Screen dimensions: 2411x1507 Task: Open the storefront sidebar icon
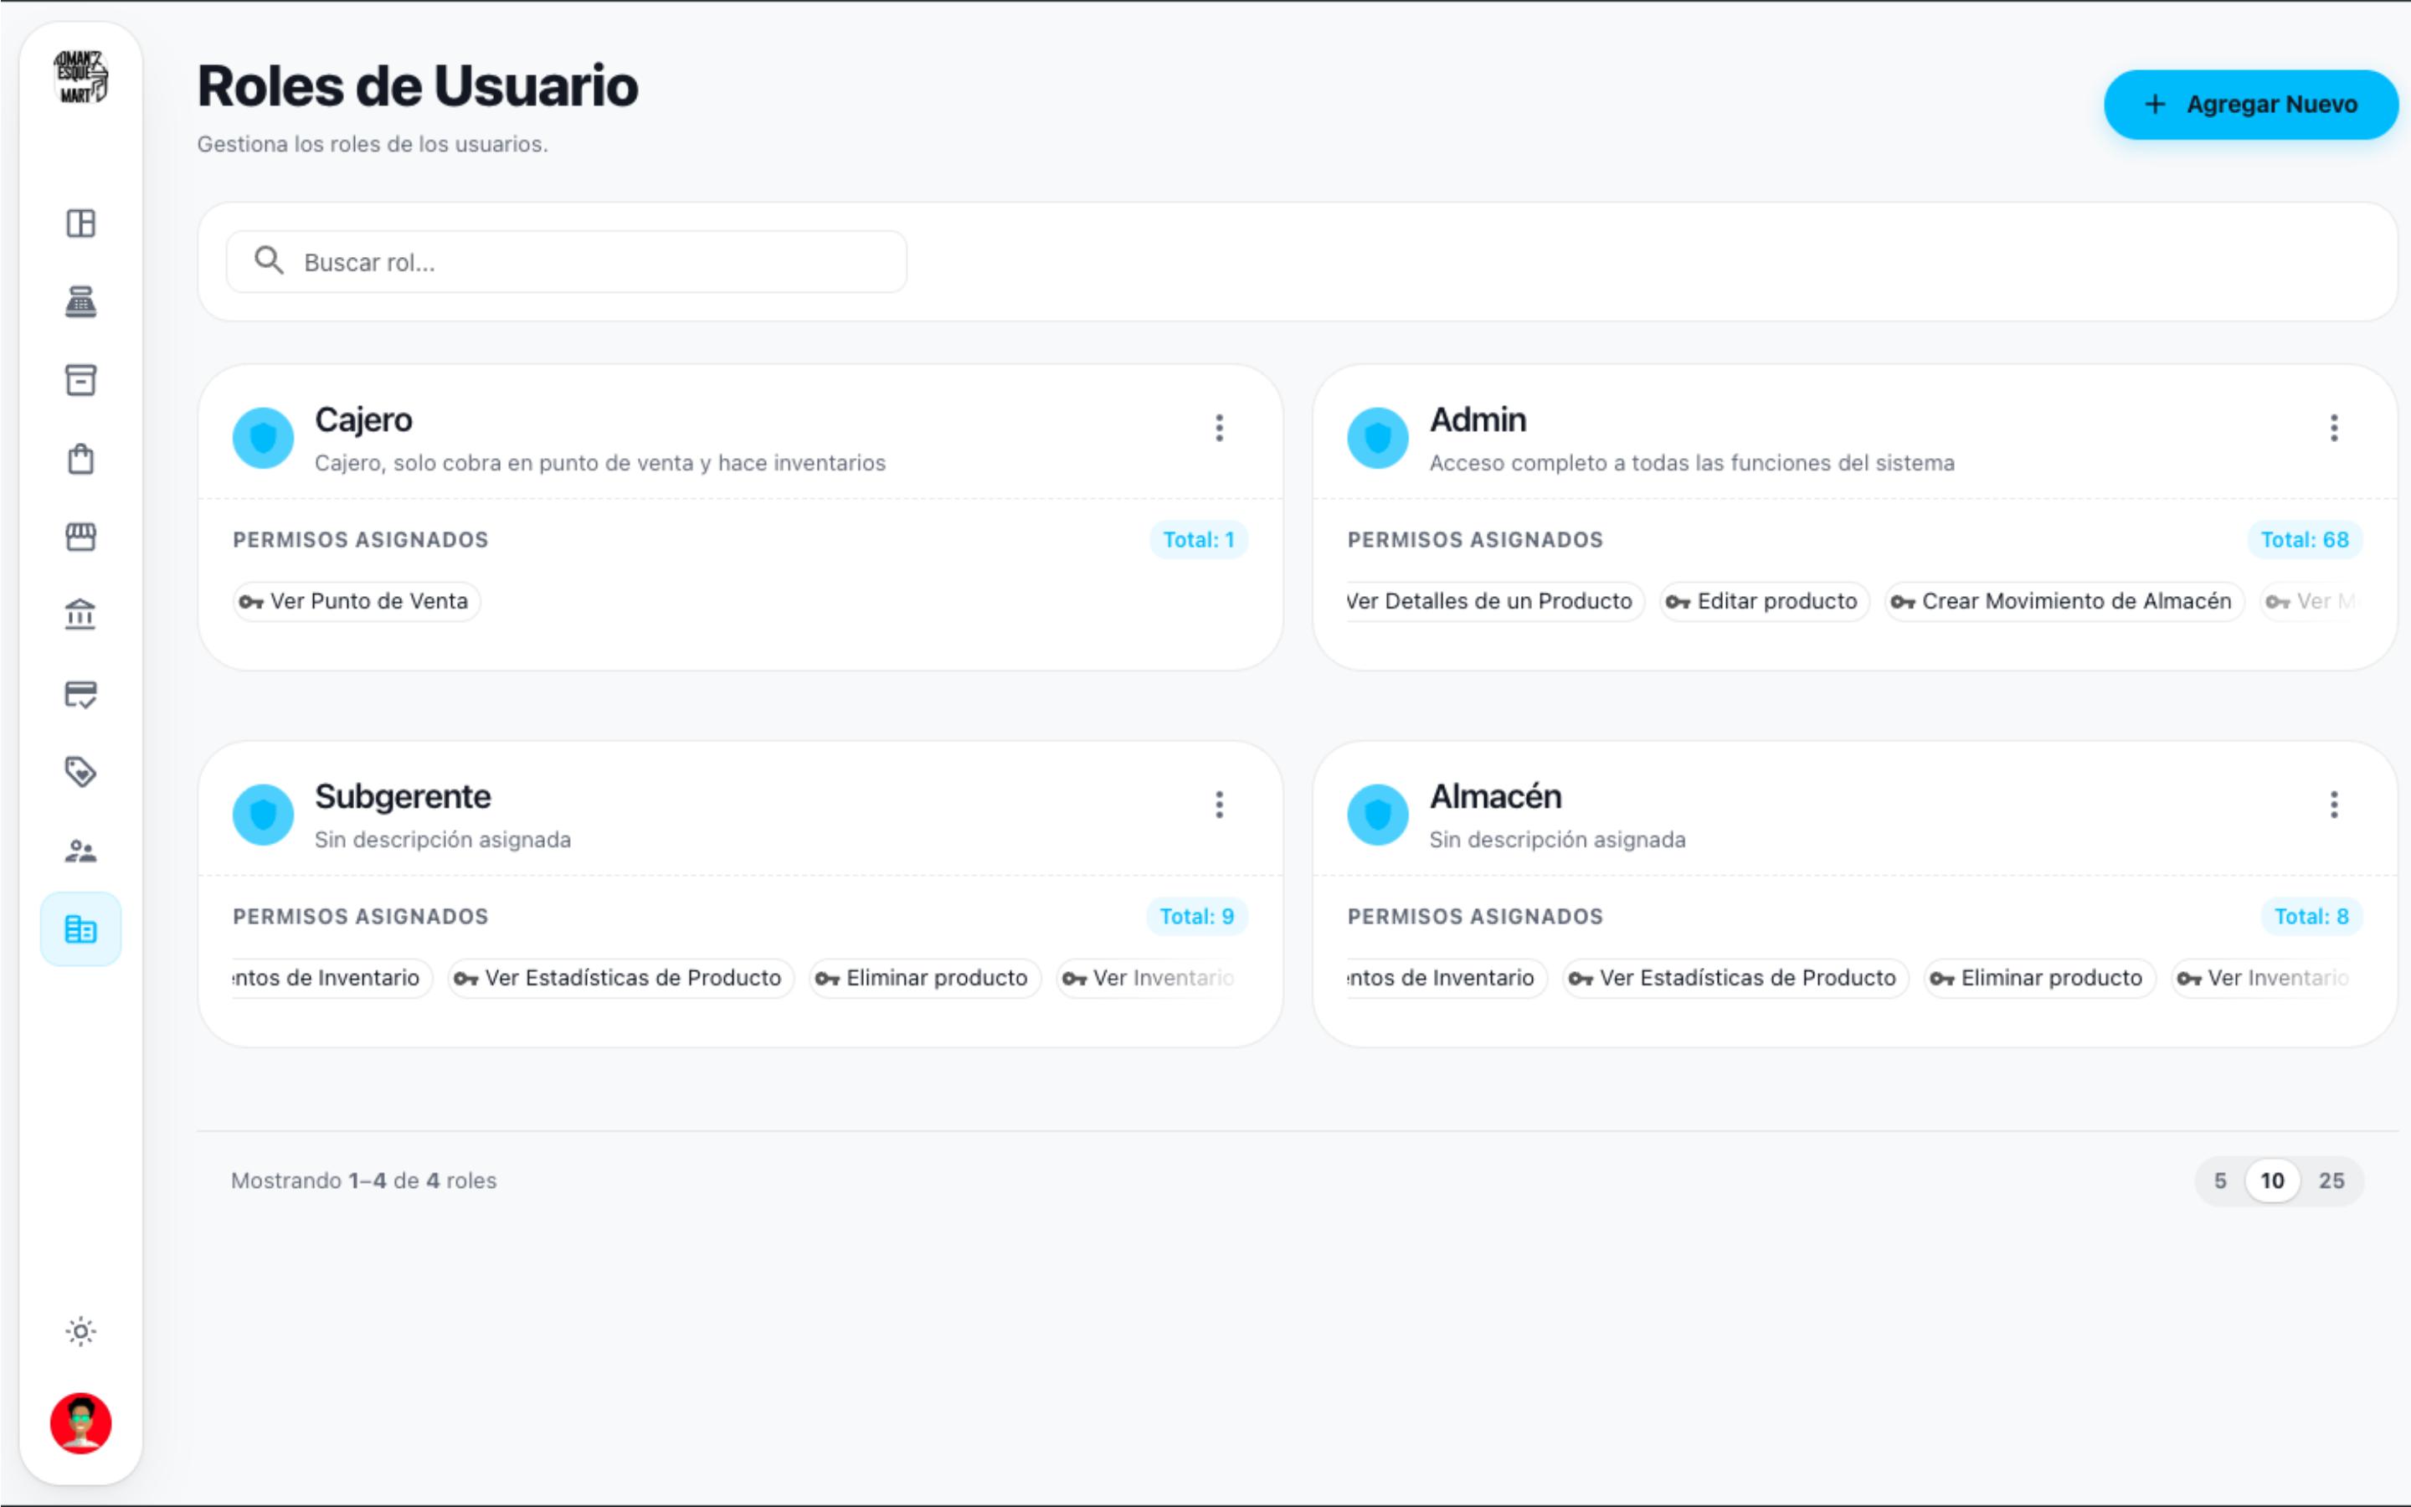[x=80, y=537]
